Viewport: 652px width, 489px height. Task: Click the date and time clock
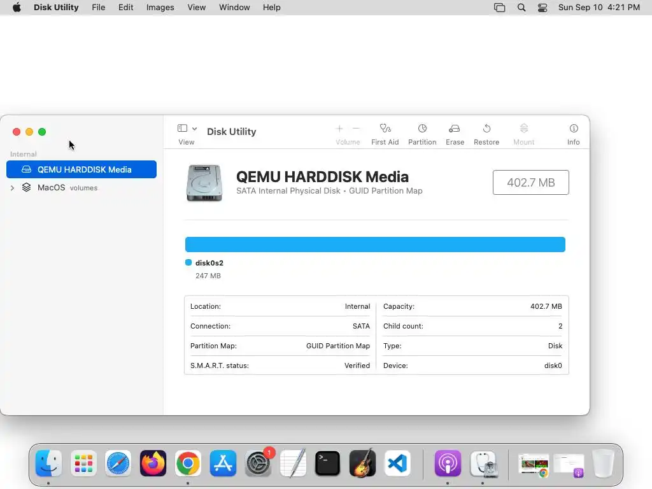tap(599, 8)
